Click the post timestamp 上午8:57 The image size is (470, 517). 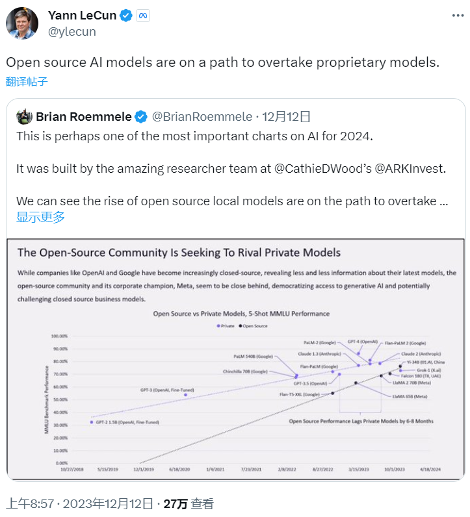29,503
